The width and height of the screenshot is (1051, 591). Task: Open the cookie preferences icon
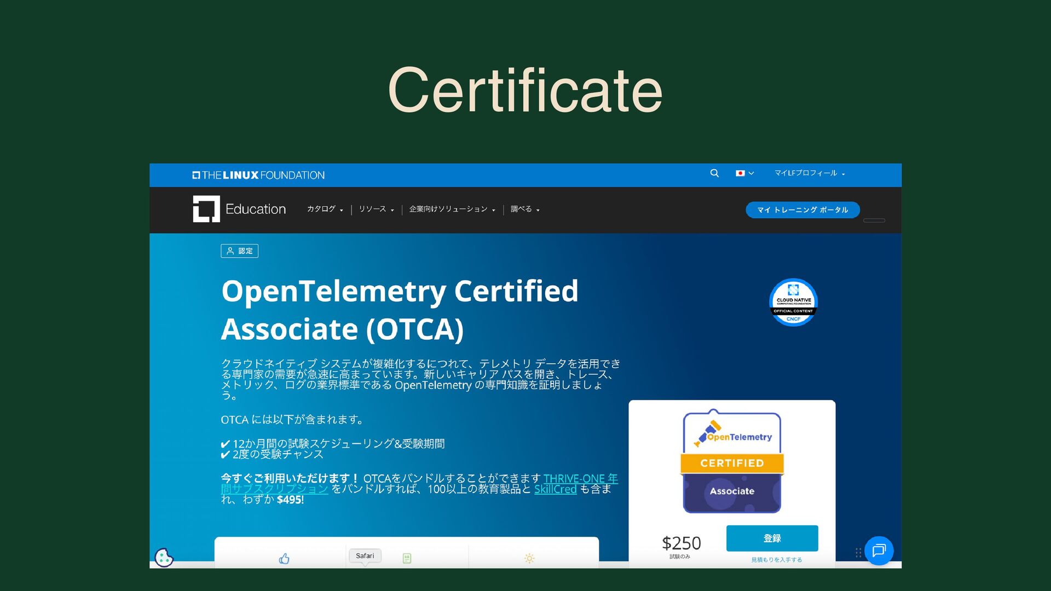coord(164,558)
